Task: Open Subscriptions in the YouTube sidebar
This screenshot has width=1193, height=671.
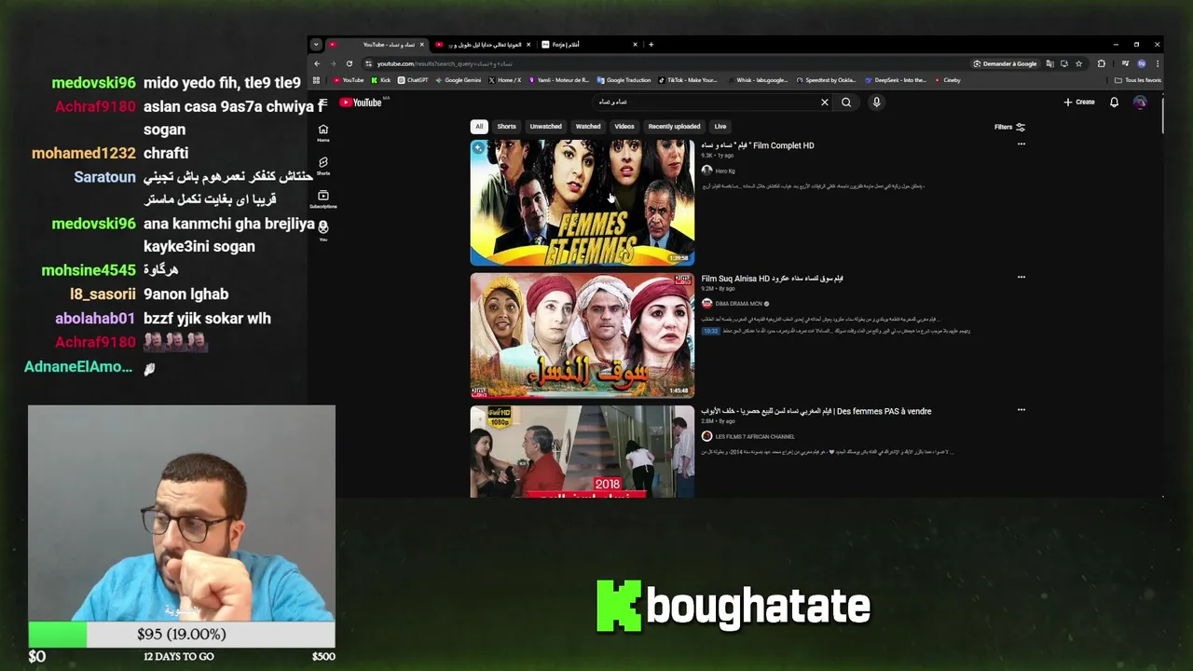Action: [x=323, y=199]
